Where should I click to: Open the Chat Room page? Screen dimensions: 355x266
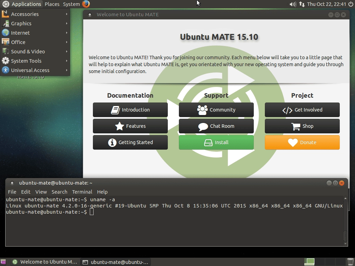(x=216, y=126)
